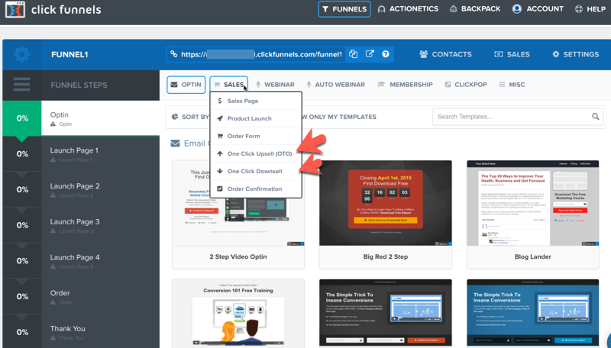This screenshot has height=348, width=611.
Task: Click the funnel settings gear icon
Action: [22, 54]
